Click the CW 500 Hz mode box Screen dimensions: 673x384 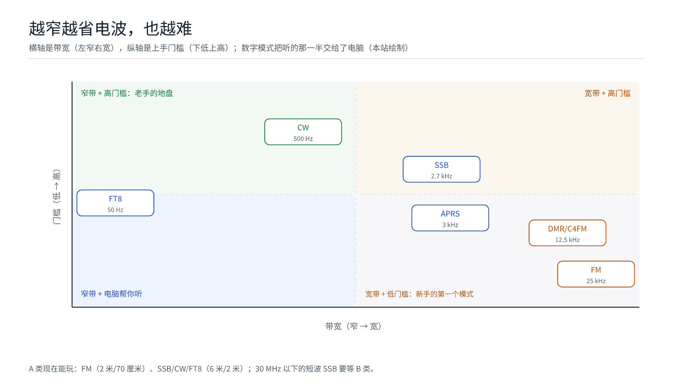[303, 132]
